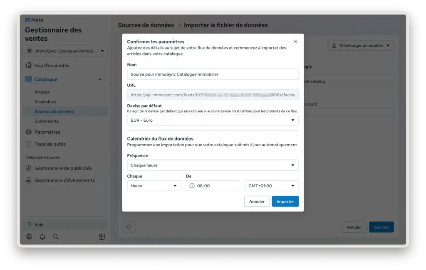Click the Catalogue grid icon
The height and width of the screenshot is (270, 426).
pos(28,79)
